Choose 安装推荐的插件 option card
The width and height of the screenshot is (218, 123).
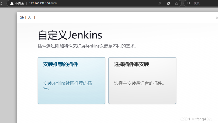[x=71, y=81]
